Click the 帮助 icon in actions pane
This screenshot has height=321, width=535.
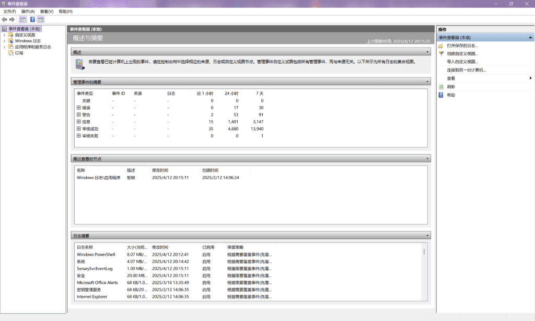[x=441, y=95]
